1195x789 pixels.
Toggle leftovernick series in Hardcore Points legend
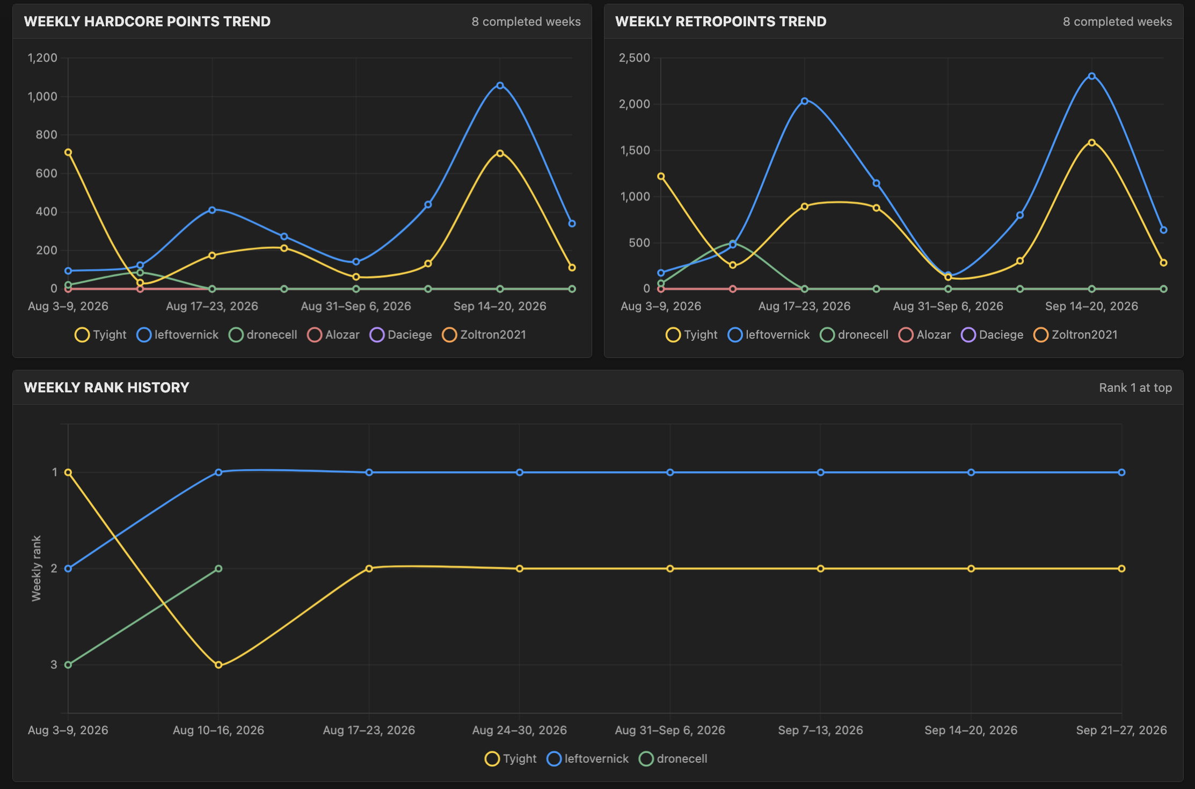pos(178,335)
